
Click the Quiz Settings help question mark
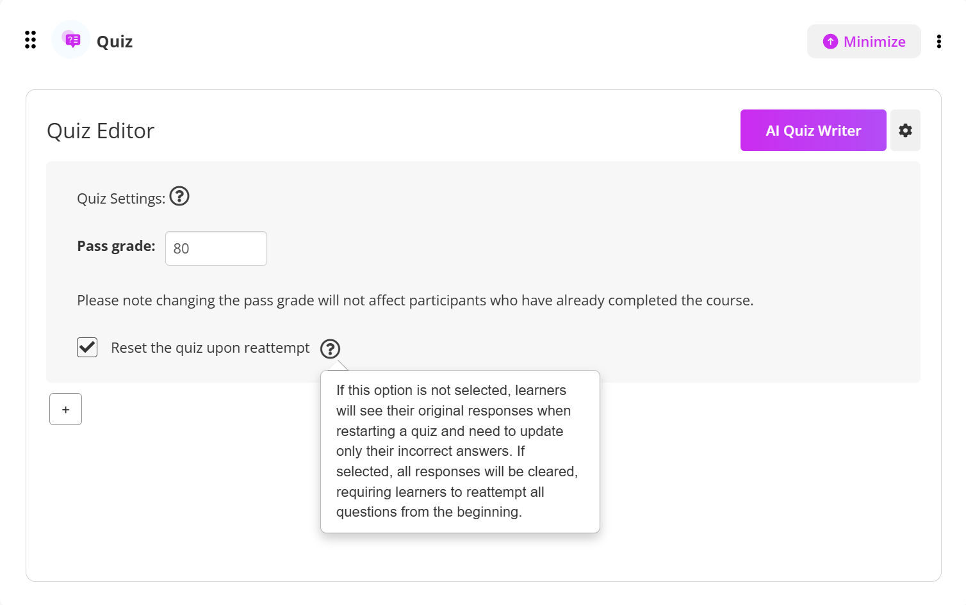click(179, 196)
